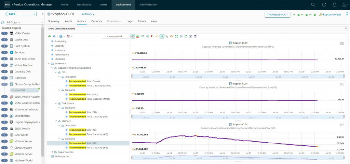Click the stacked chart toolbar icon
The height and width of the screenshot is (164, 350).
pos(137,36)
